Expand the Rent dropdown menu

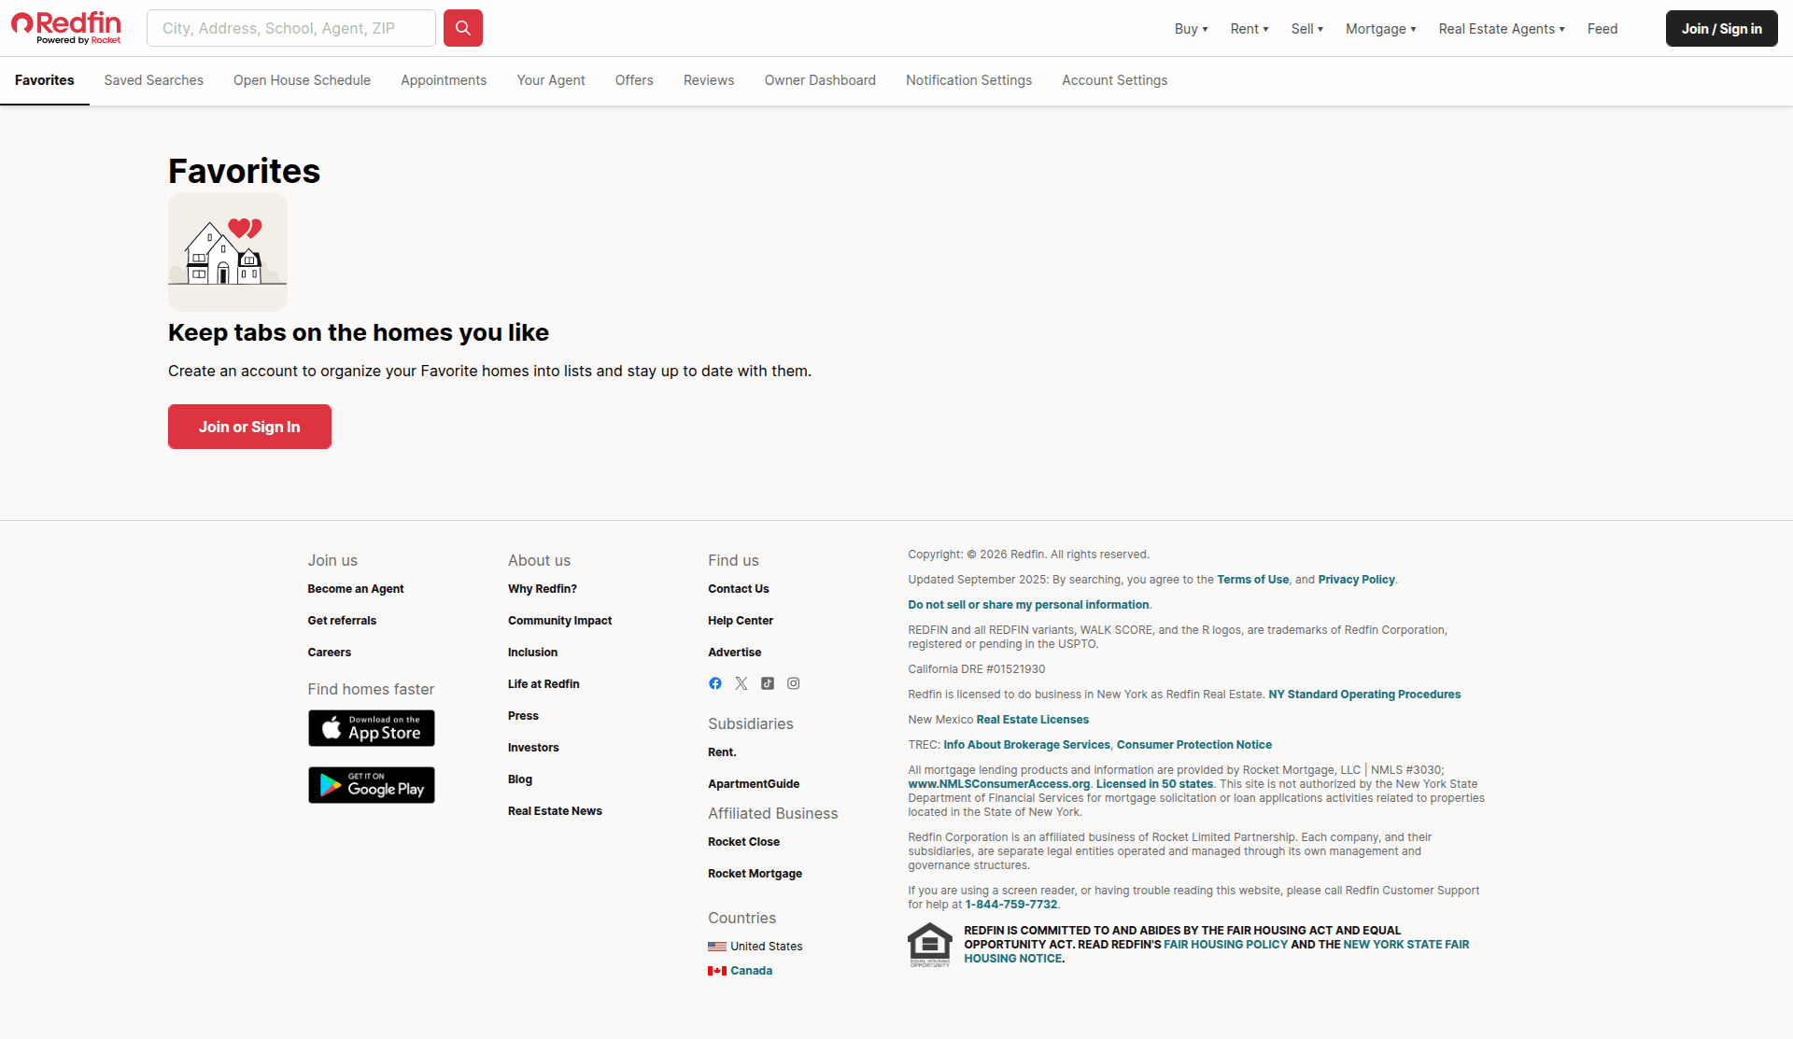(x=1249, y=29)
